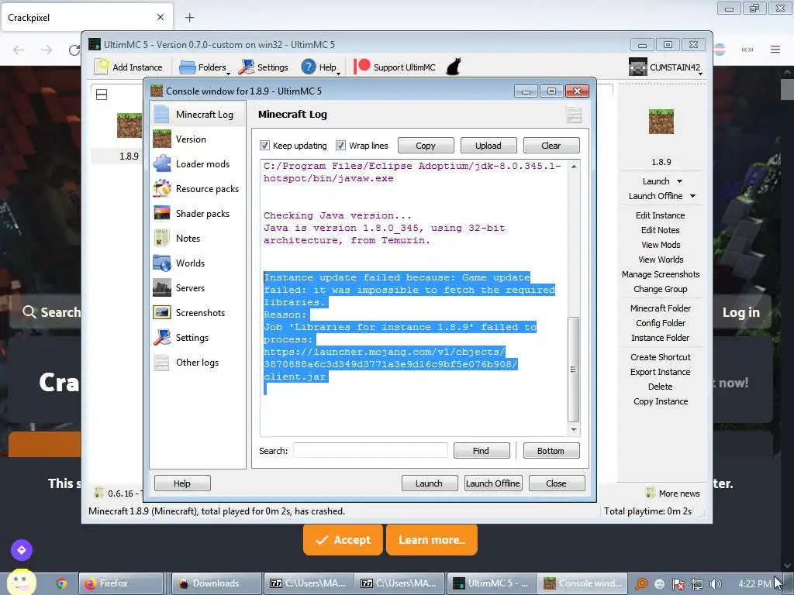Click the Learn more button
The image size is (794, 595).
point(431,540)
